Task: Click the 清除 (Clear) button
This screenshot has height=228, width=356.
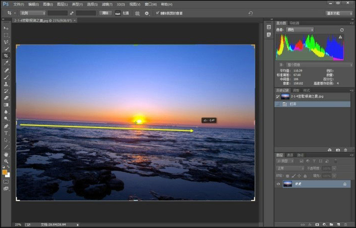Action: click(105, 13)
